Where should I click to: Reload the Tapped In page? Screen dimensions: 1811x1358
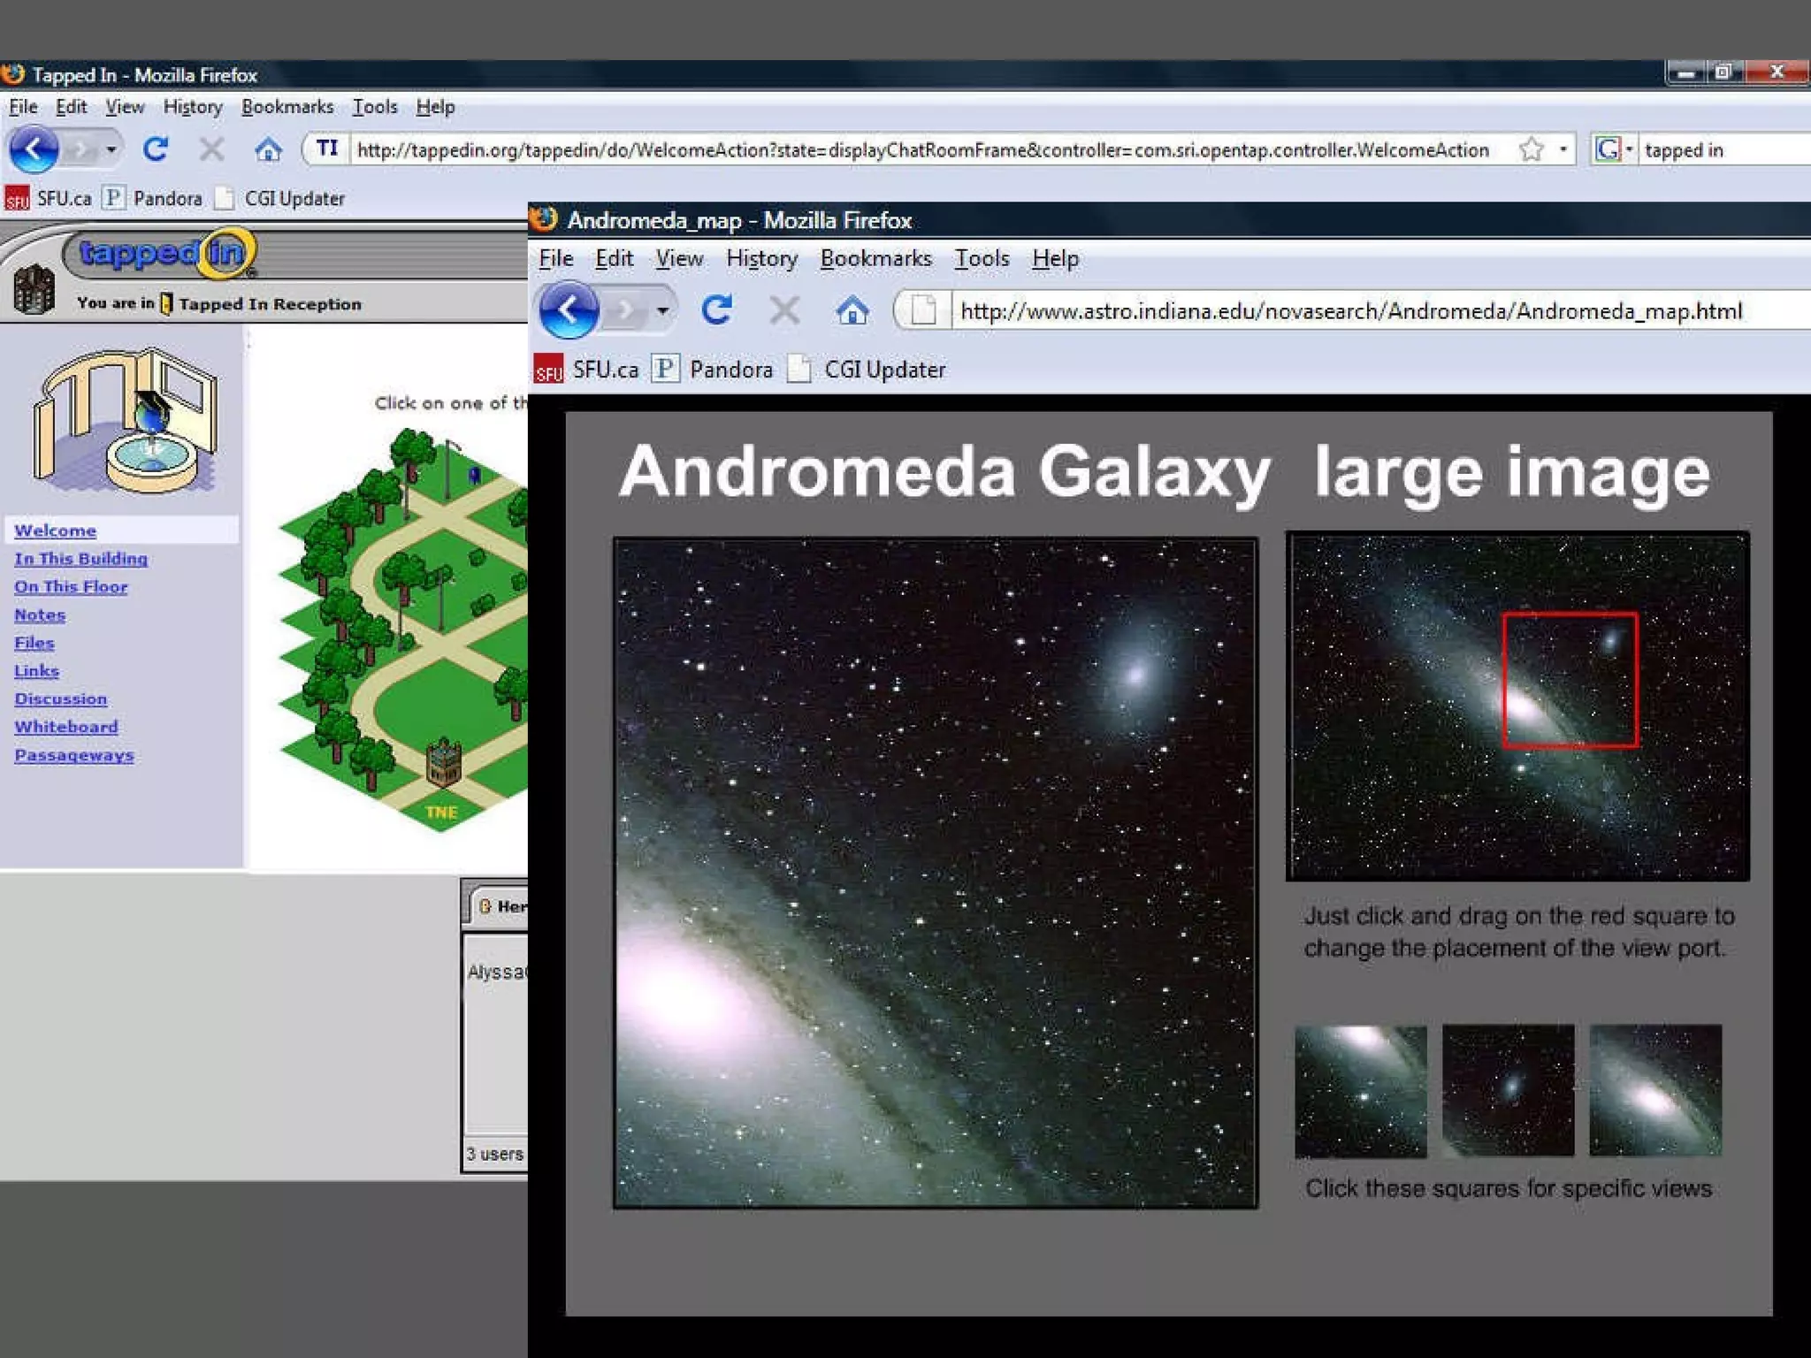(156, 149)
